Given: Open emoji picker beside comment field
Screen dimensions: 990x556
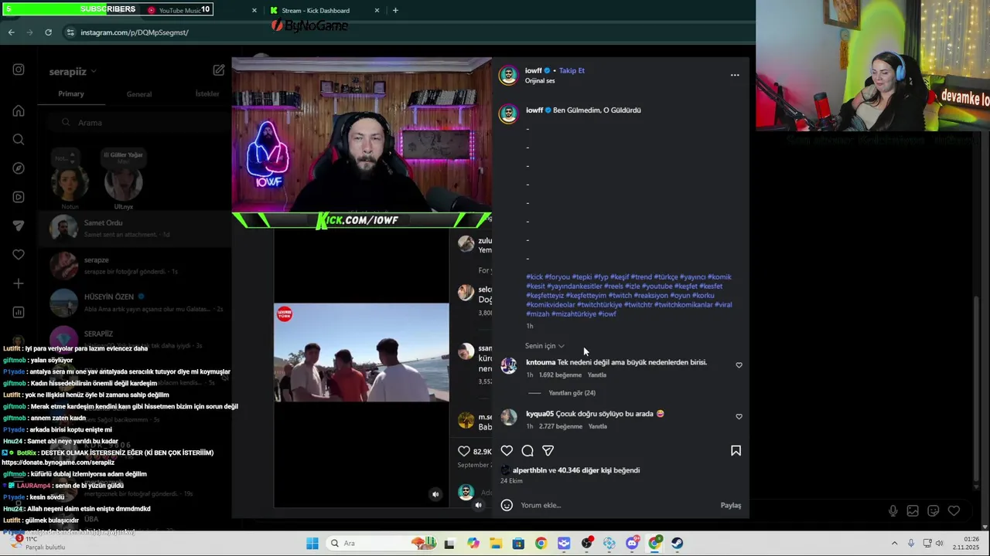Looking at the screenshot, I should (507, 505).
